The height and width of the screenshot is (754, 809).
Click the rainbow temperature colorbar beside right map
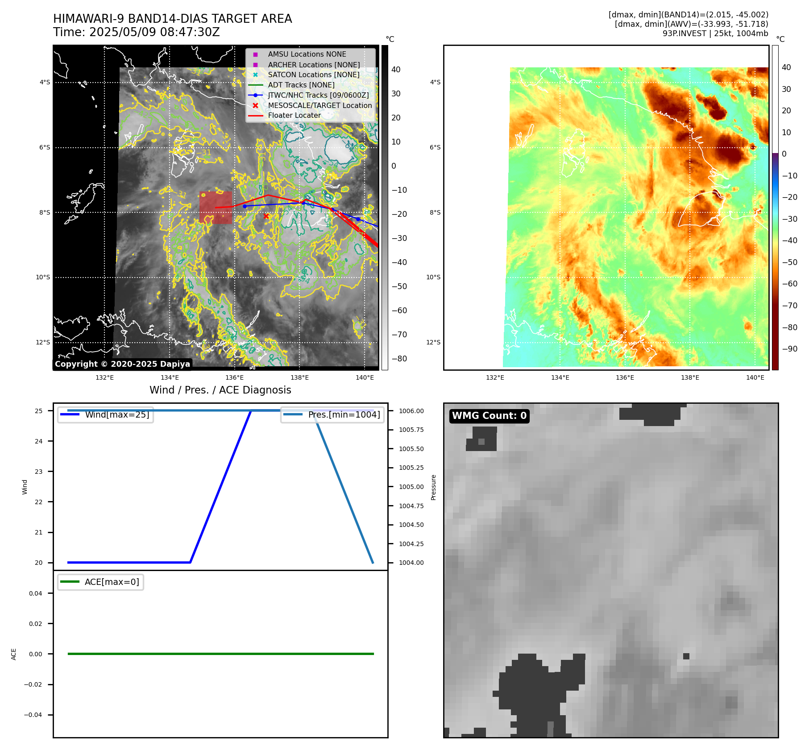[x=775, y=207]
